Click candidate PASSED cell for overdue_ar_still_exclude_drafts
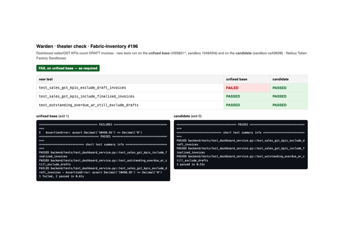 pyautogui.click(x=288, y=105)
